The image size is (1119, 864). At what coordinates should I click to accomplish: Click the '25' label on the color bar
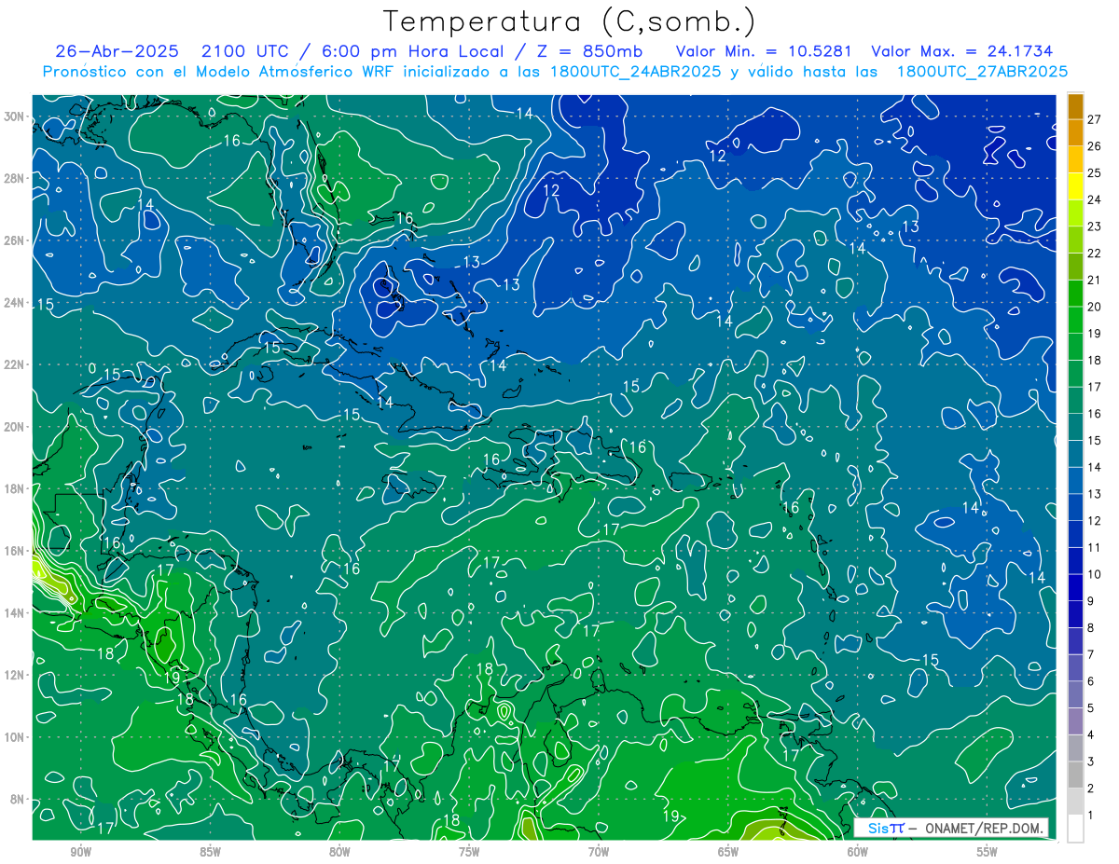pyautogui.click(x=1094, y=172)
